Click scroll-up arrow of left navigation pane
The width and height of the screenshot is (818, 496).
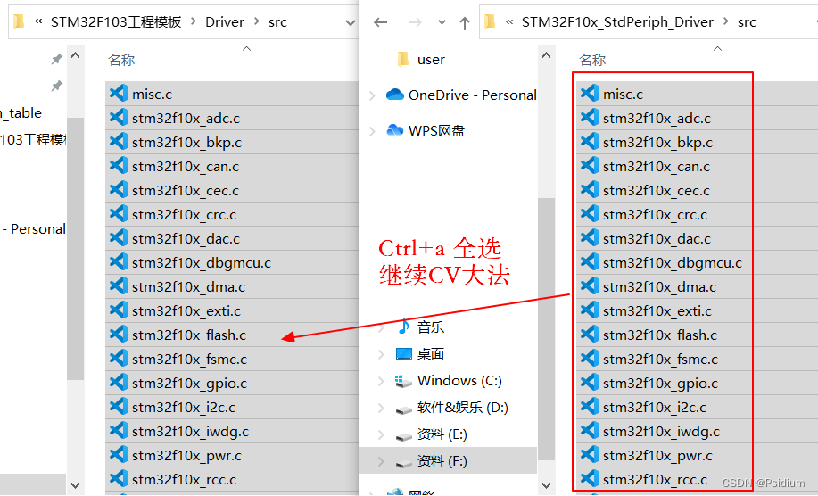click(x=75, y=54)
